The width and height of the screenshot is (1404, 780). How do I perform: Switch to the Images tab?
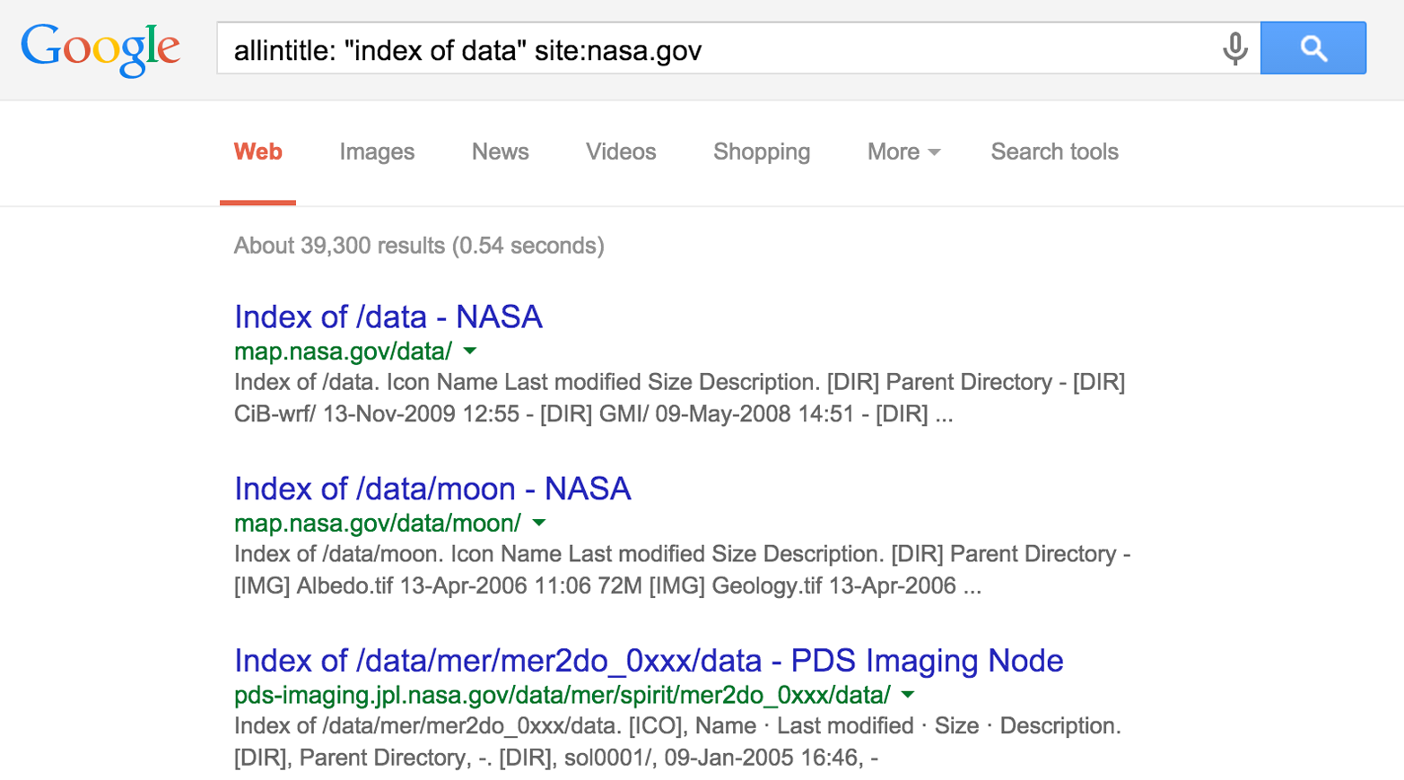(x=376, y=152)
